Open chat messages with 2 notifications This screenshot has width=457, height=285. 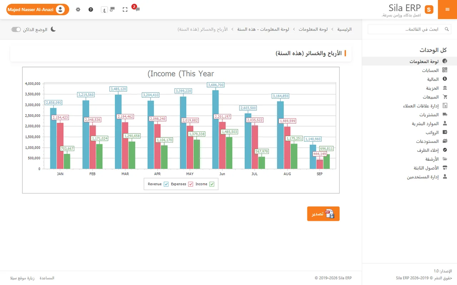click(x=136, y=9)
